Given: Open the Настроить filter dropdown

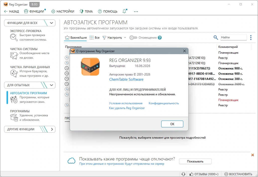Looking at the screenshot, I should click(x=114, y=38).
